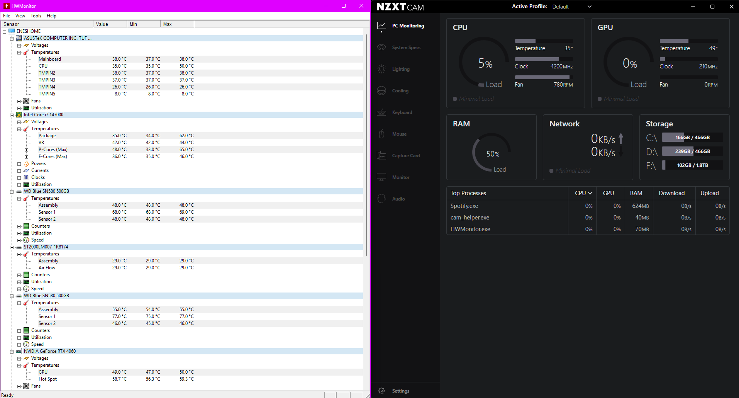Viewport: 739px width, 398px height.
Task: Click the NVIDIA GeForce RTX 4060 card icon
Action: (19, 351)
